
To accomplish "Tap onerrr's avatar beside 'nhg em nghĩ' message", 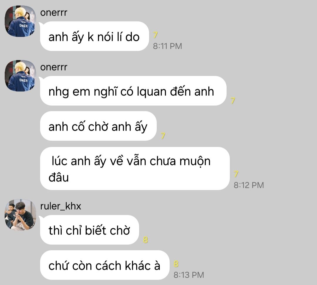I will coord(20,76).
